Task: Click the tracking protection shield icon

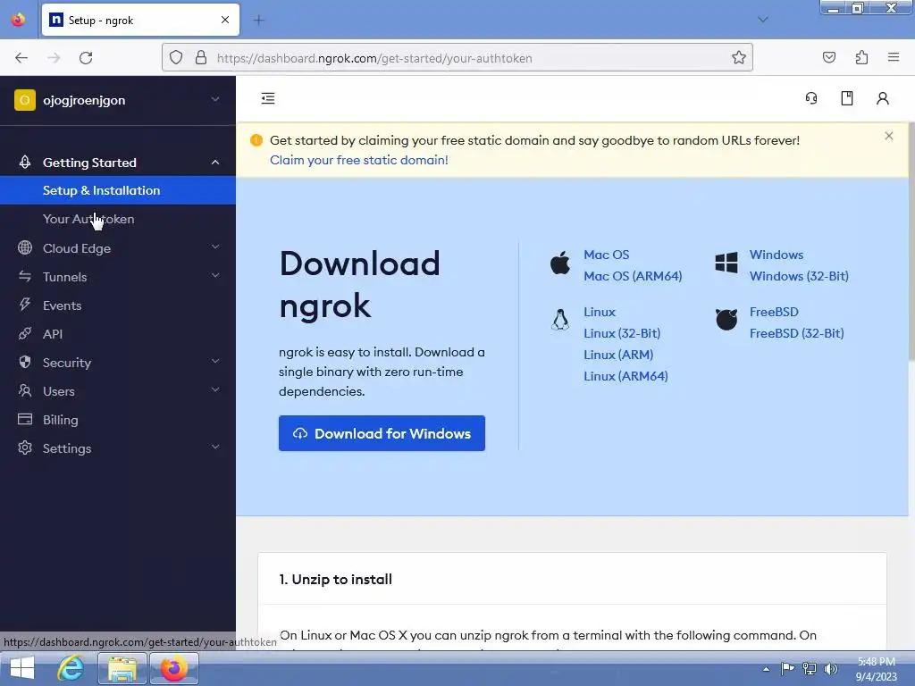Action: [x=176, y=57]
